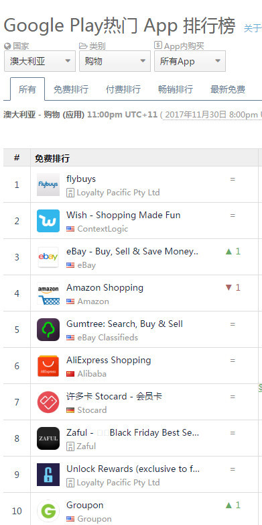Open the Unlock Rewards padlock icon
This screenshot has height=525, width=262.
click(48, 475)
